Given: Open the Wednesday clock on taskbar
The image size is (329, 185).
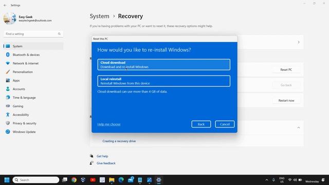Looking at the screenshot, I should [x=312, y=181].
